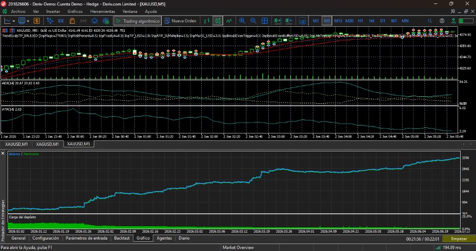Screen dimensions: 476x251
Task: Switch chart to candlestick style
Action: pyautogui.click(x=218, y=21)
